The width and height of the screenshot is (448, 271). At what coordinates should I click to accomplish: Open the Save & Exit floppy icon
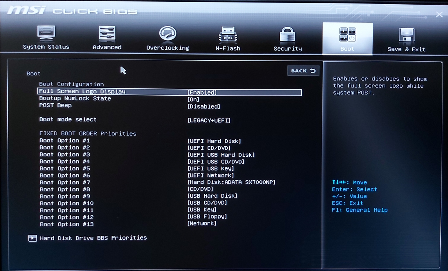pos(406,35)
